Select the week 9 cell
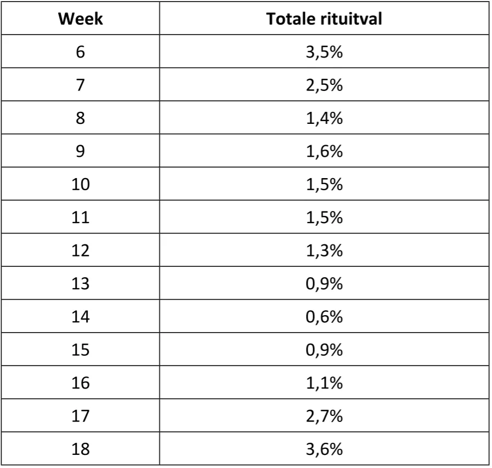Viewport: 492px width, 468px height. pyautogui.click(x=80, y=151)
